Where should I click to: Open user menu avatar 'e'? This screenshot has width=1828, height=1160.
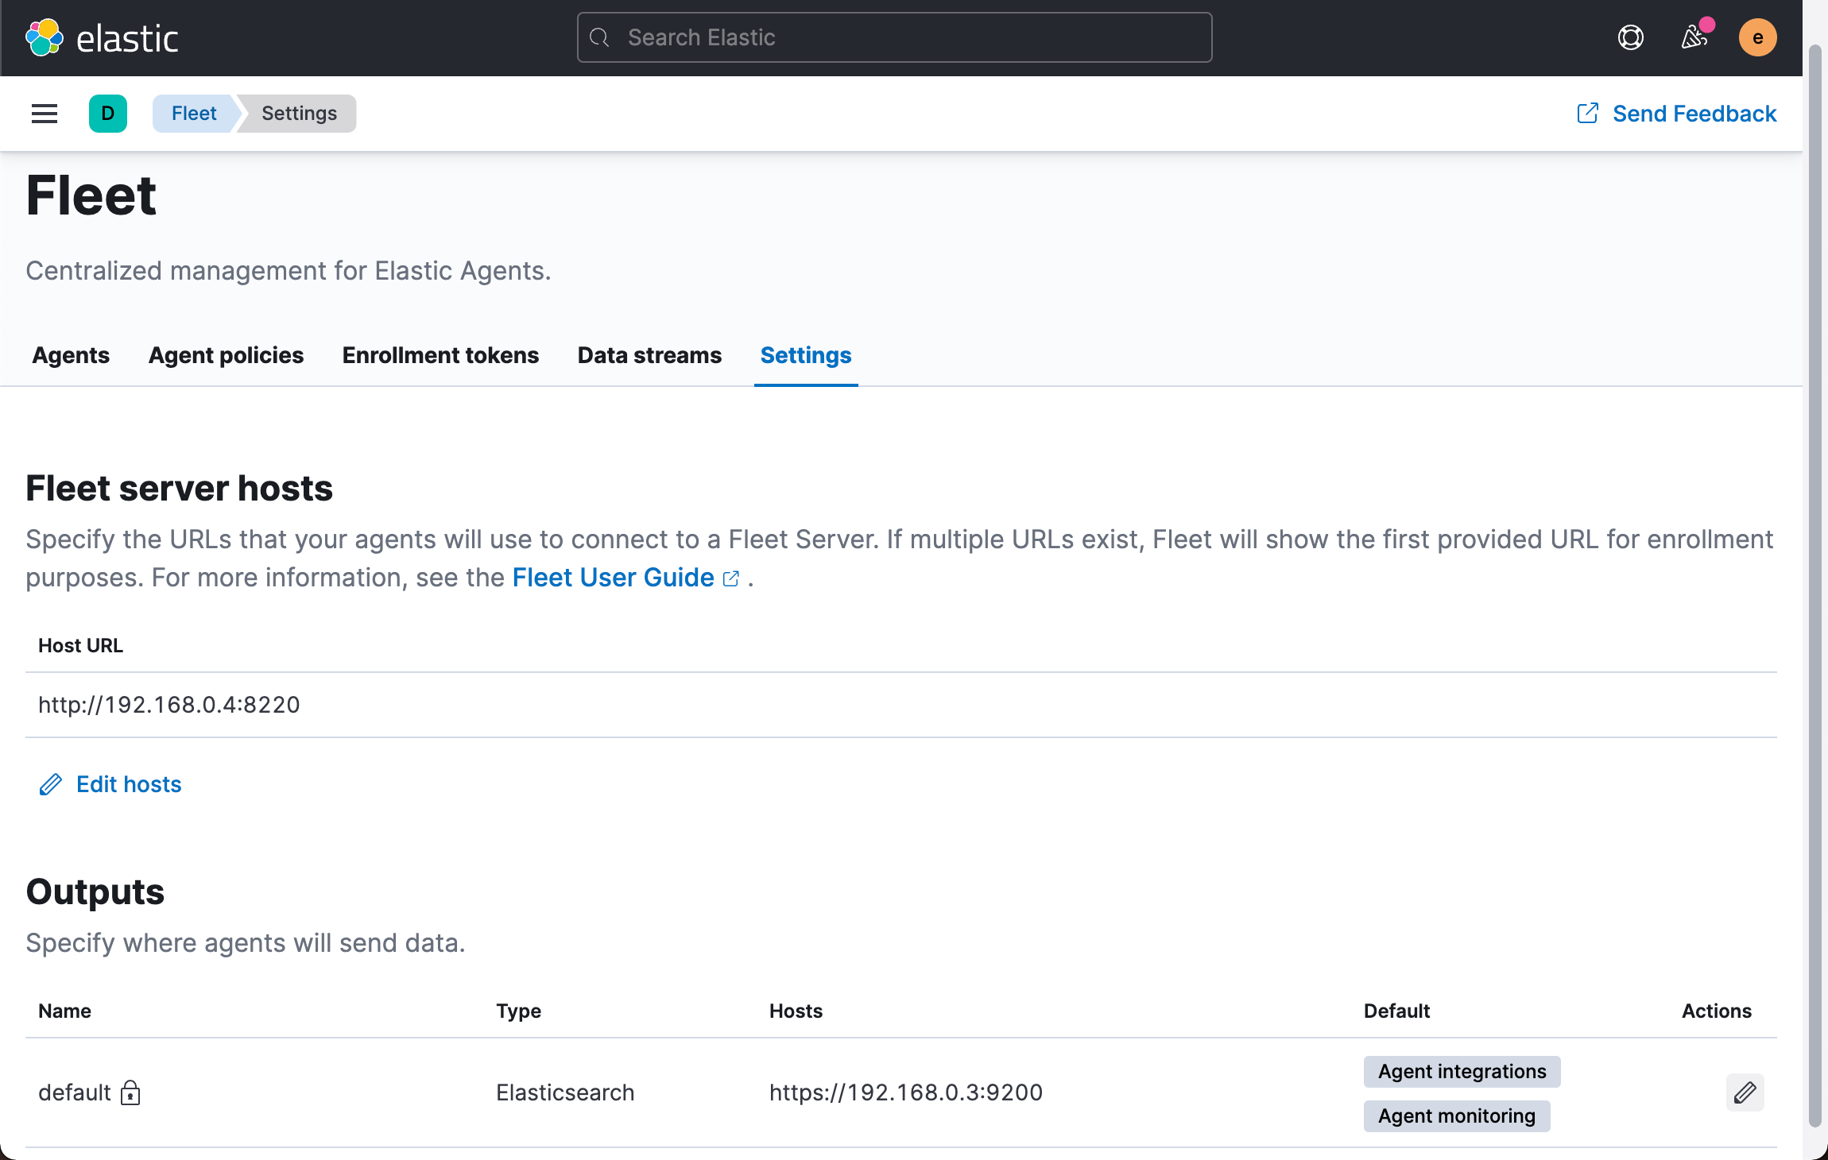[x=1757, y=37]
